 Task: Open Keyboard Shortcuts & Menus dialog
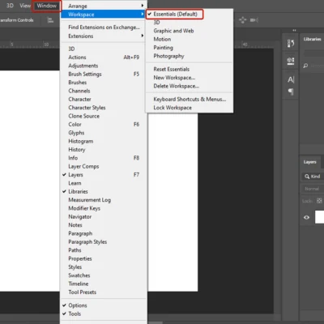pos(190,99)
